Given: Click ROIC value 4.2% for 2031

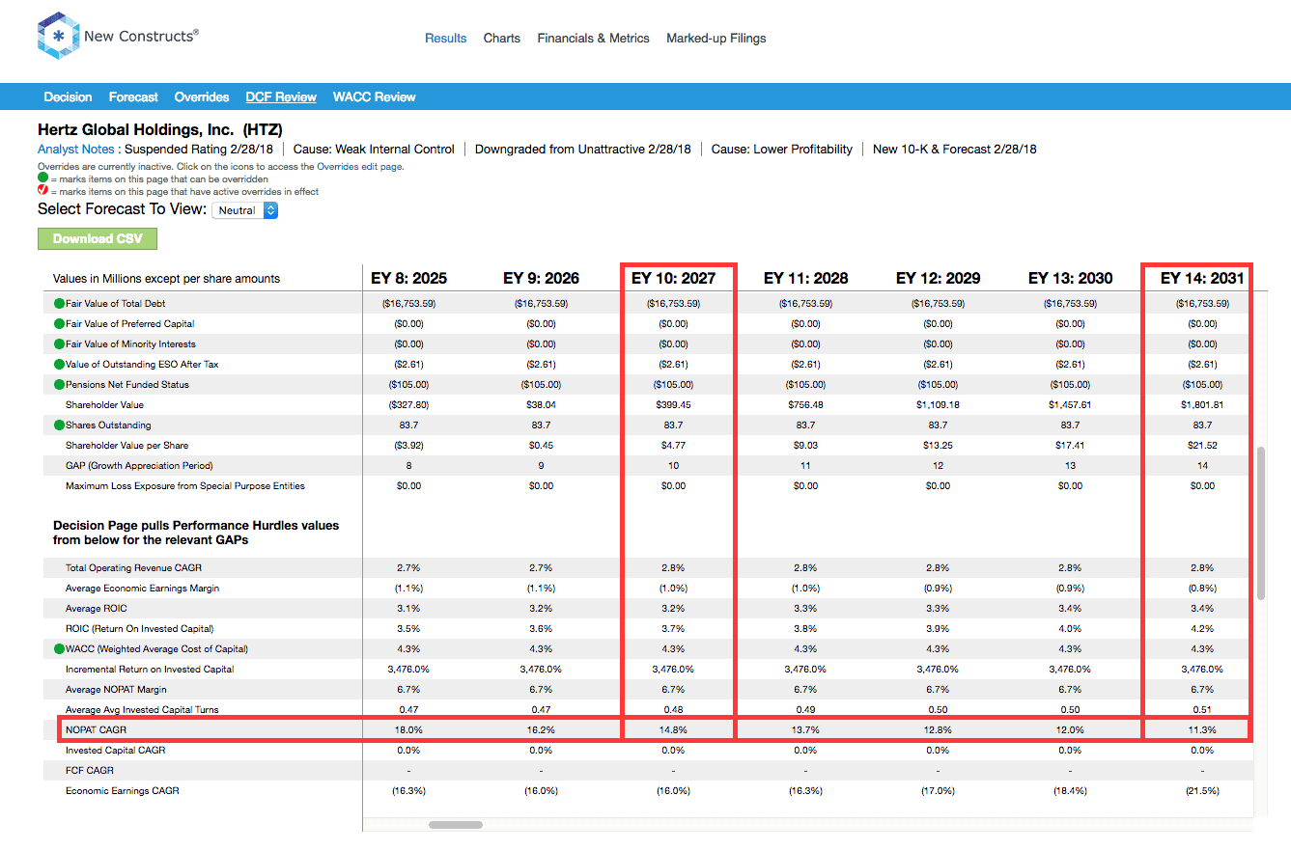Looking at the screenshot, I should pyautogui.click(x=1202, y=629).
